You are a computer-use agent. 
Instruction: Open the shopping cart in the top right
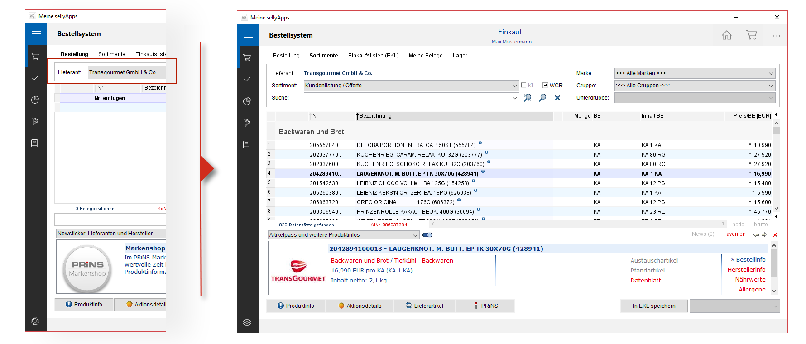[x=752, y=35]
